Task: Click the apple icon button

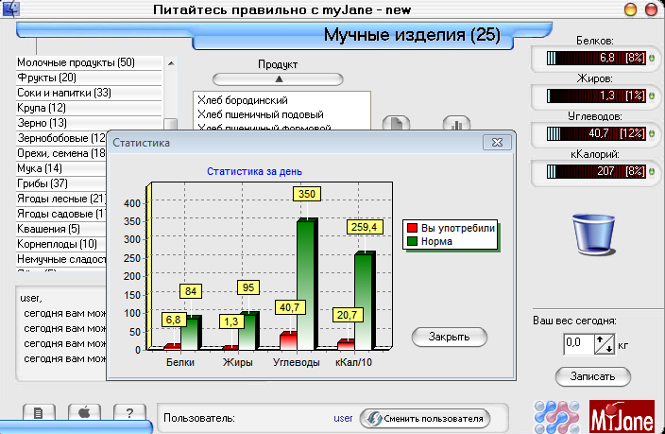Action: (83, 413)
